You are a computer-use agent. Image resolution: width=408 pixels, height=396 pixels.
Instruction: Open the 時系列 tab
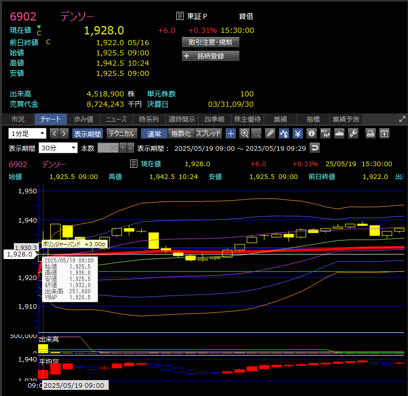pyautogui.click(x=149, y=119)
